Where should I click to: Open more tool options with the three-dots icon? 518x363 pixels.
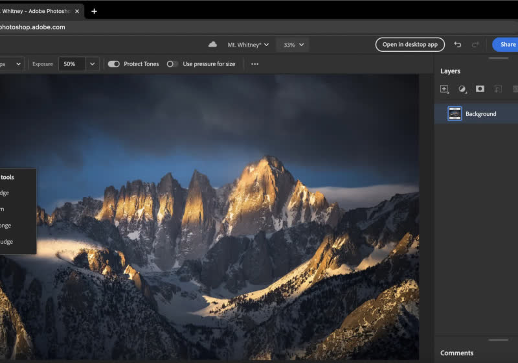coord(254,64)
